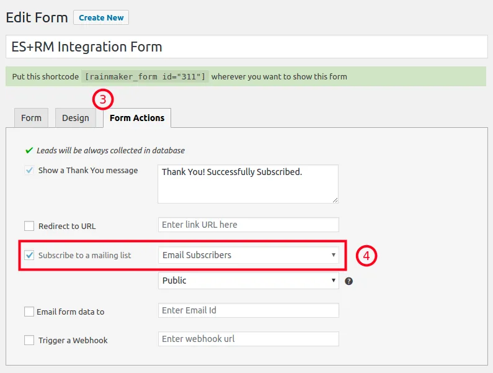Click the "Redirect to URL" label

pos(67,226)
